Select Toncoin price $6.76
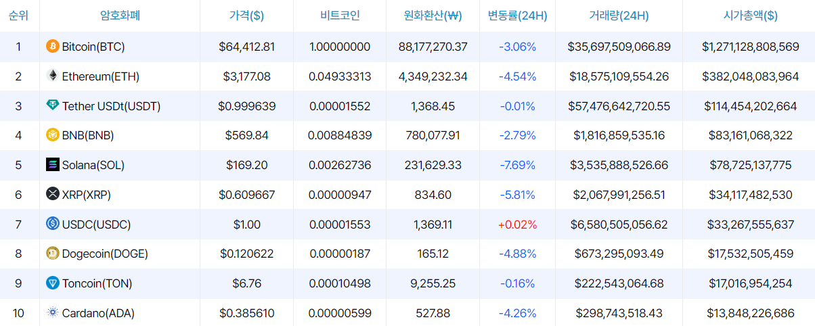 coord(247,283)
